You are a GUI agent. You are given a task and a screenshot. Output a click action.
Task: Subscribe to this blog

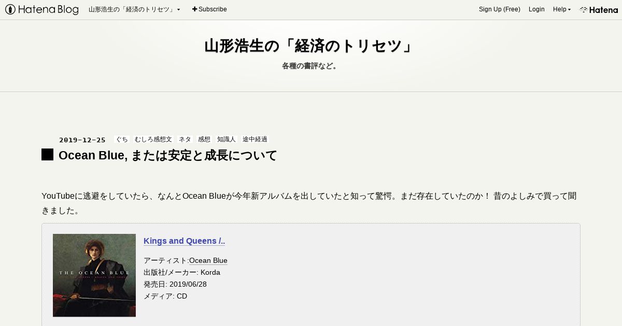209,9
